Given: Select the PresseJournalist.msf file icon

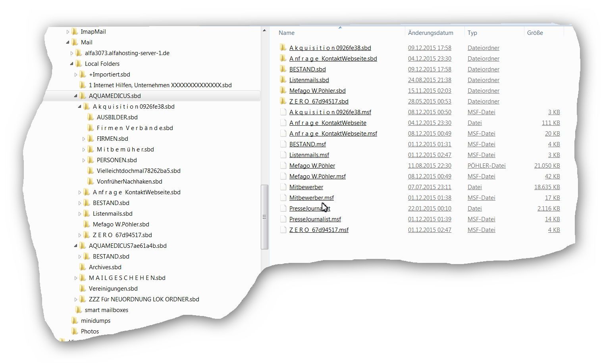Looking at the screenshot, I should click(283, 219).
